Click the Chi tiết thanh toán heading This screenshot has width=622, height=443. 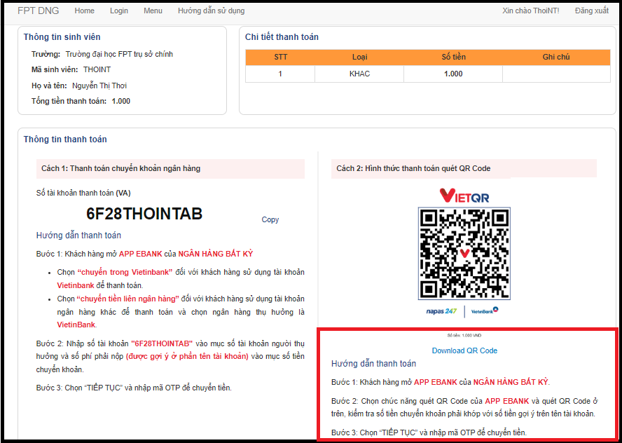pos(282,37)
